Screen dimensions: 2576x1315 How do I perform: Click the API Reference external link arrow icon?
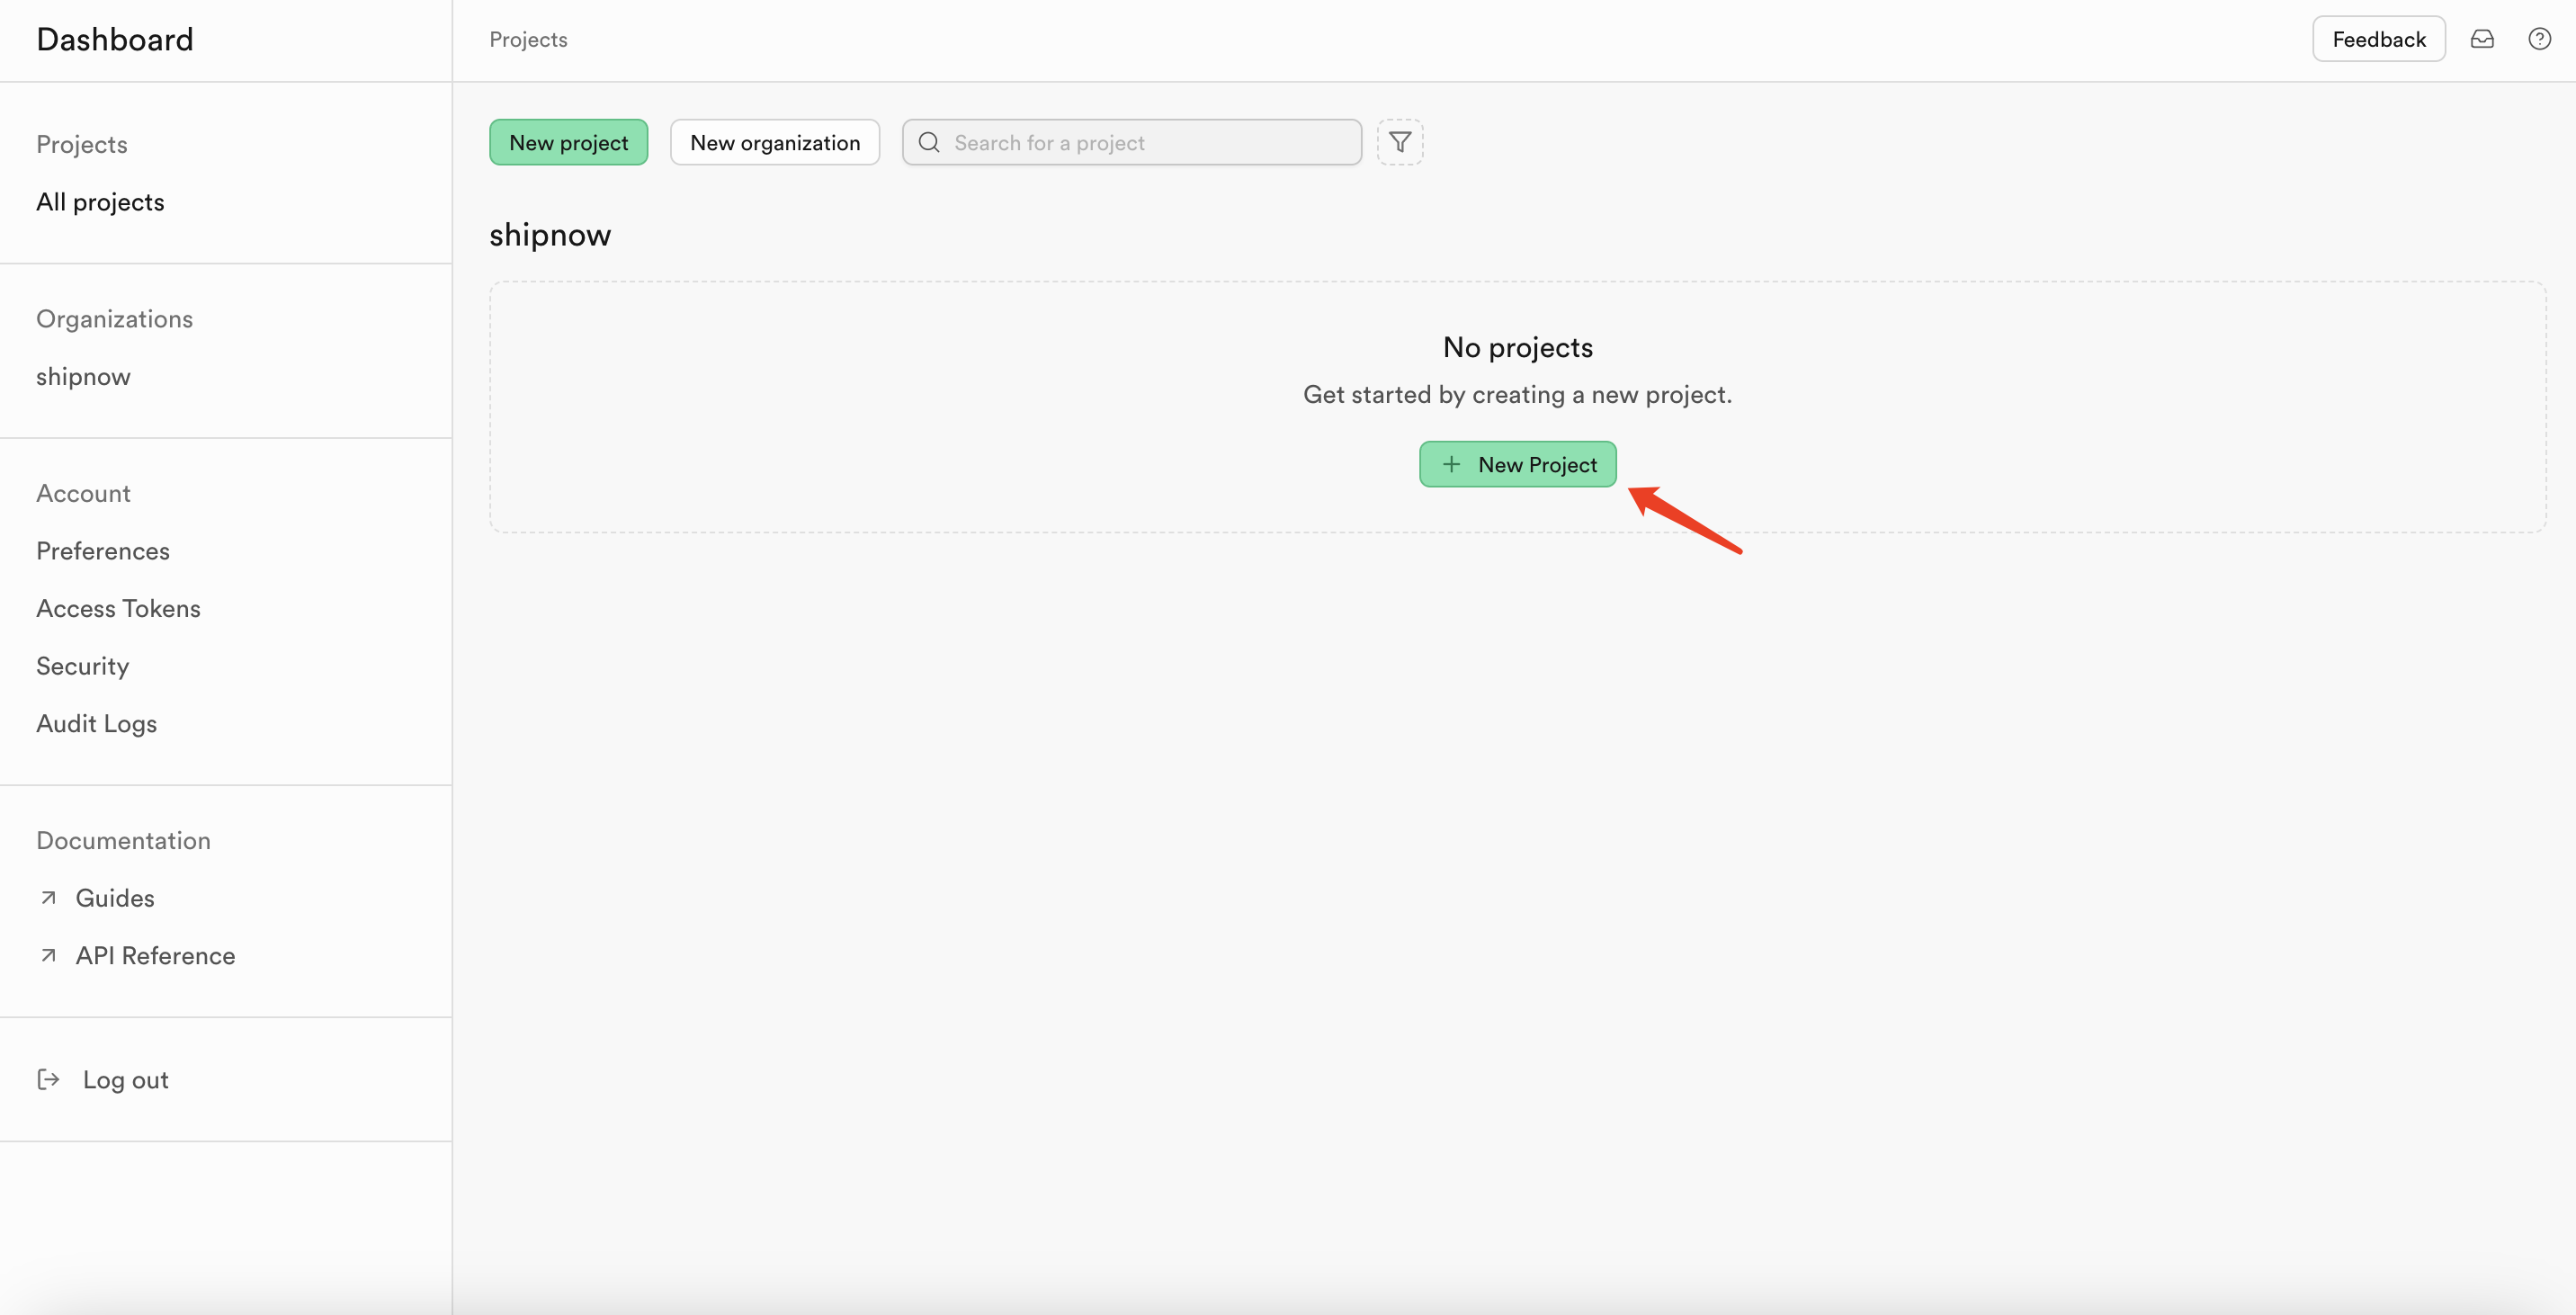tap(45, 954)
